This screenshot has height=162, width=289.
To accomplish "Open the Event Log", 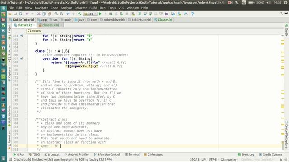I will [246, 155].
